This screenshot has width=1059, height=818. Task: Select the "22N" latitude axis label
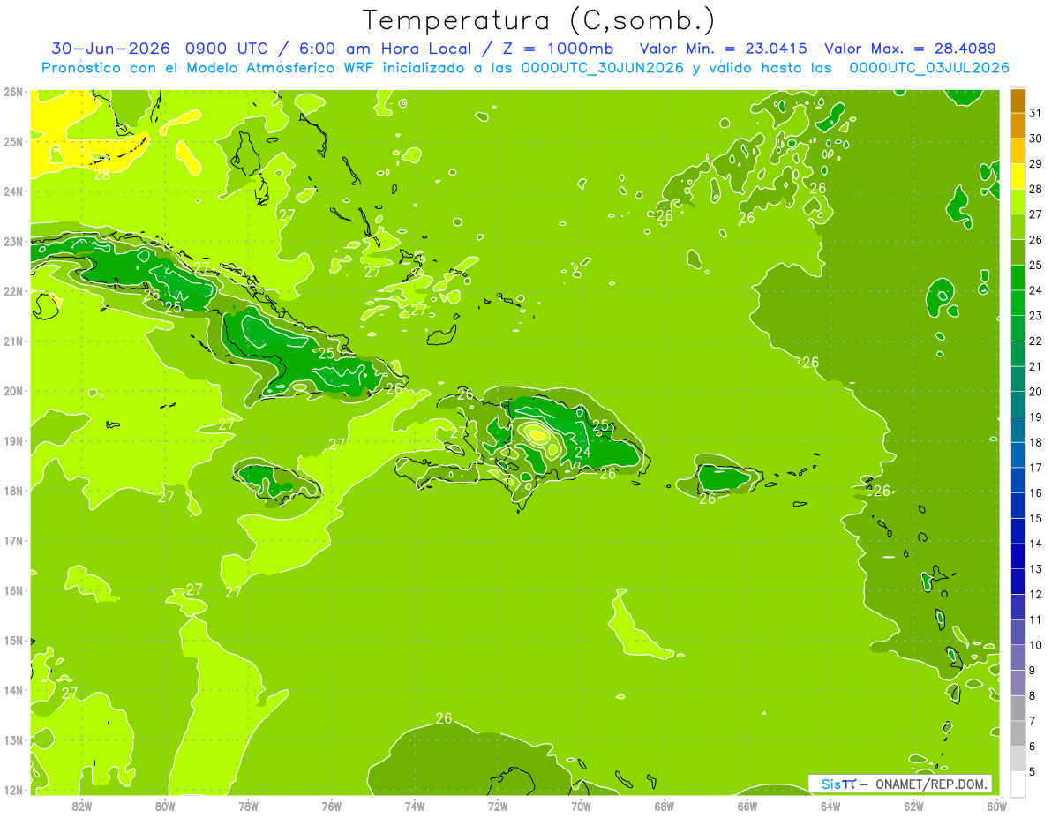pyautogui.click(x=13, y=290)
